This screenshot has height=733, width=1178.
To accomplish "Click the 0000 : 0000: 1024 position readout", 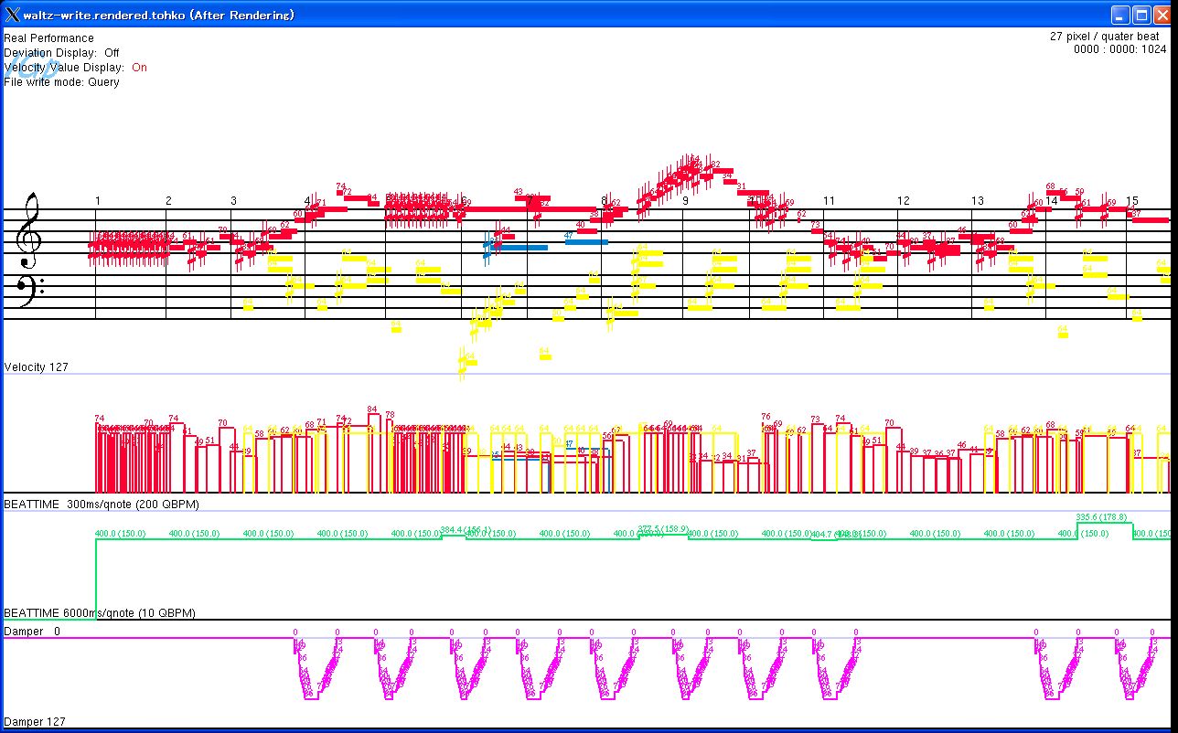I will click(x=1119, y=50).
